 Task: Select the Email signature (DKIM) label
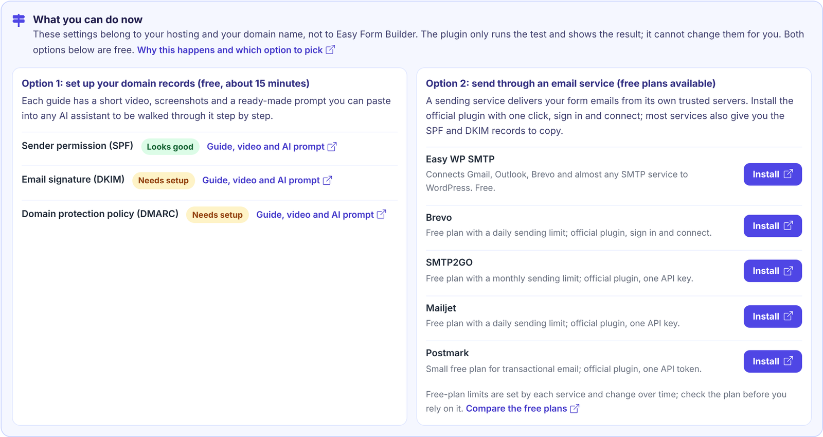73,180
